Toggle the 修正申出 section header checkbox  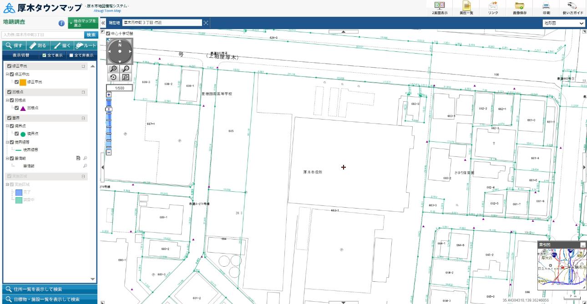[9, 66]
